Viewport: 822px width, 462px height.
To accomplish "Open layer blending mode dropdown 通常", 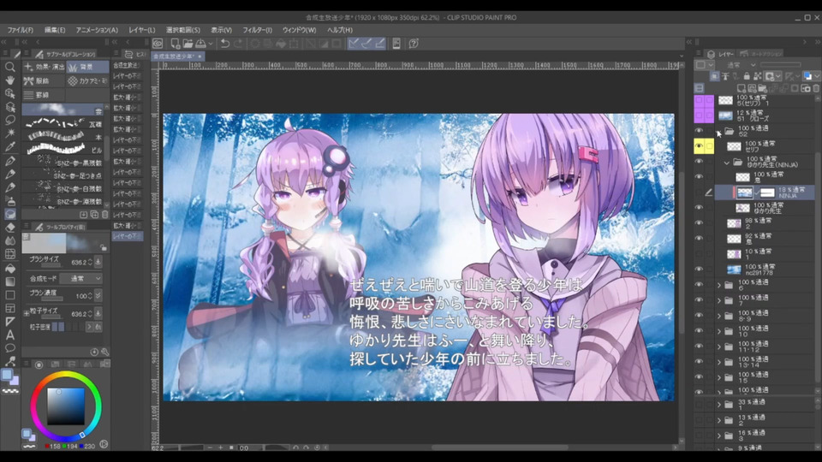I will 741,65.
